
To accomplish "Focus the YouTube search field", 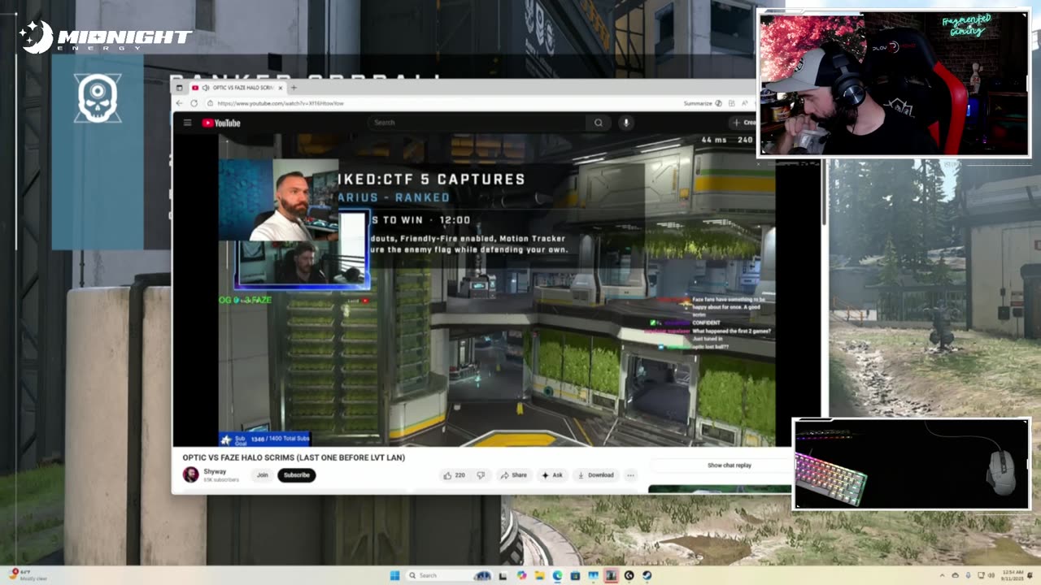I will click(x=476, y=123).
